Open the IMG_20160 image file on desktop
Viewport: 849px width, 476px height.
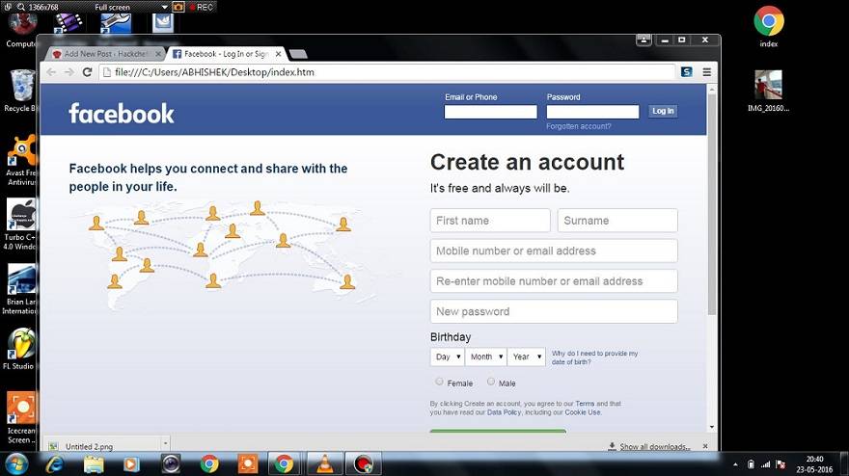[x=768, y=91]
